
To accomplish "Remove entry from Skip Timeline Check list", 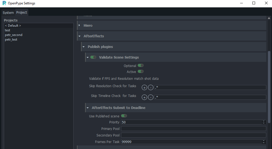I will click(150, 97).
